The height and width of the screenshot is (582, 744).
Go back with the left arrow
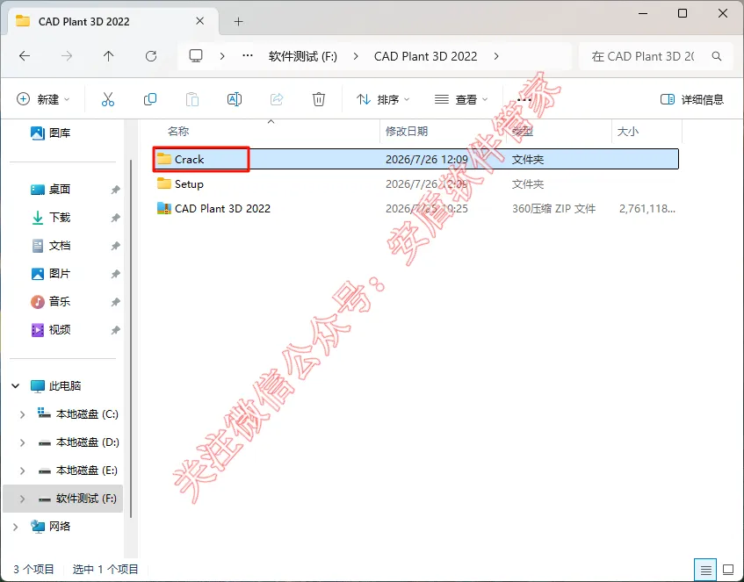point(25,56)
